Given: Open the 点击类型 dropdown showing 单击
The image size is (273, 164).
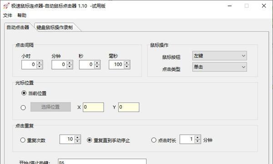Looking at the screenshot, I should [x=220, y=67].
